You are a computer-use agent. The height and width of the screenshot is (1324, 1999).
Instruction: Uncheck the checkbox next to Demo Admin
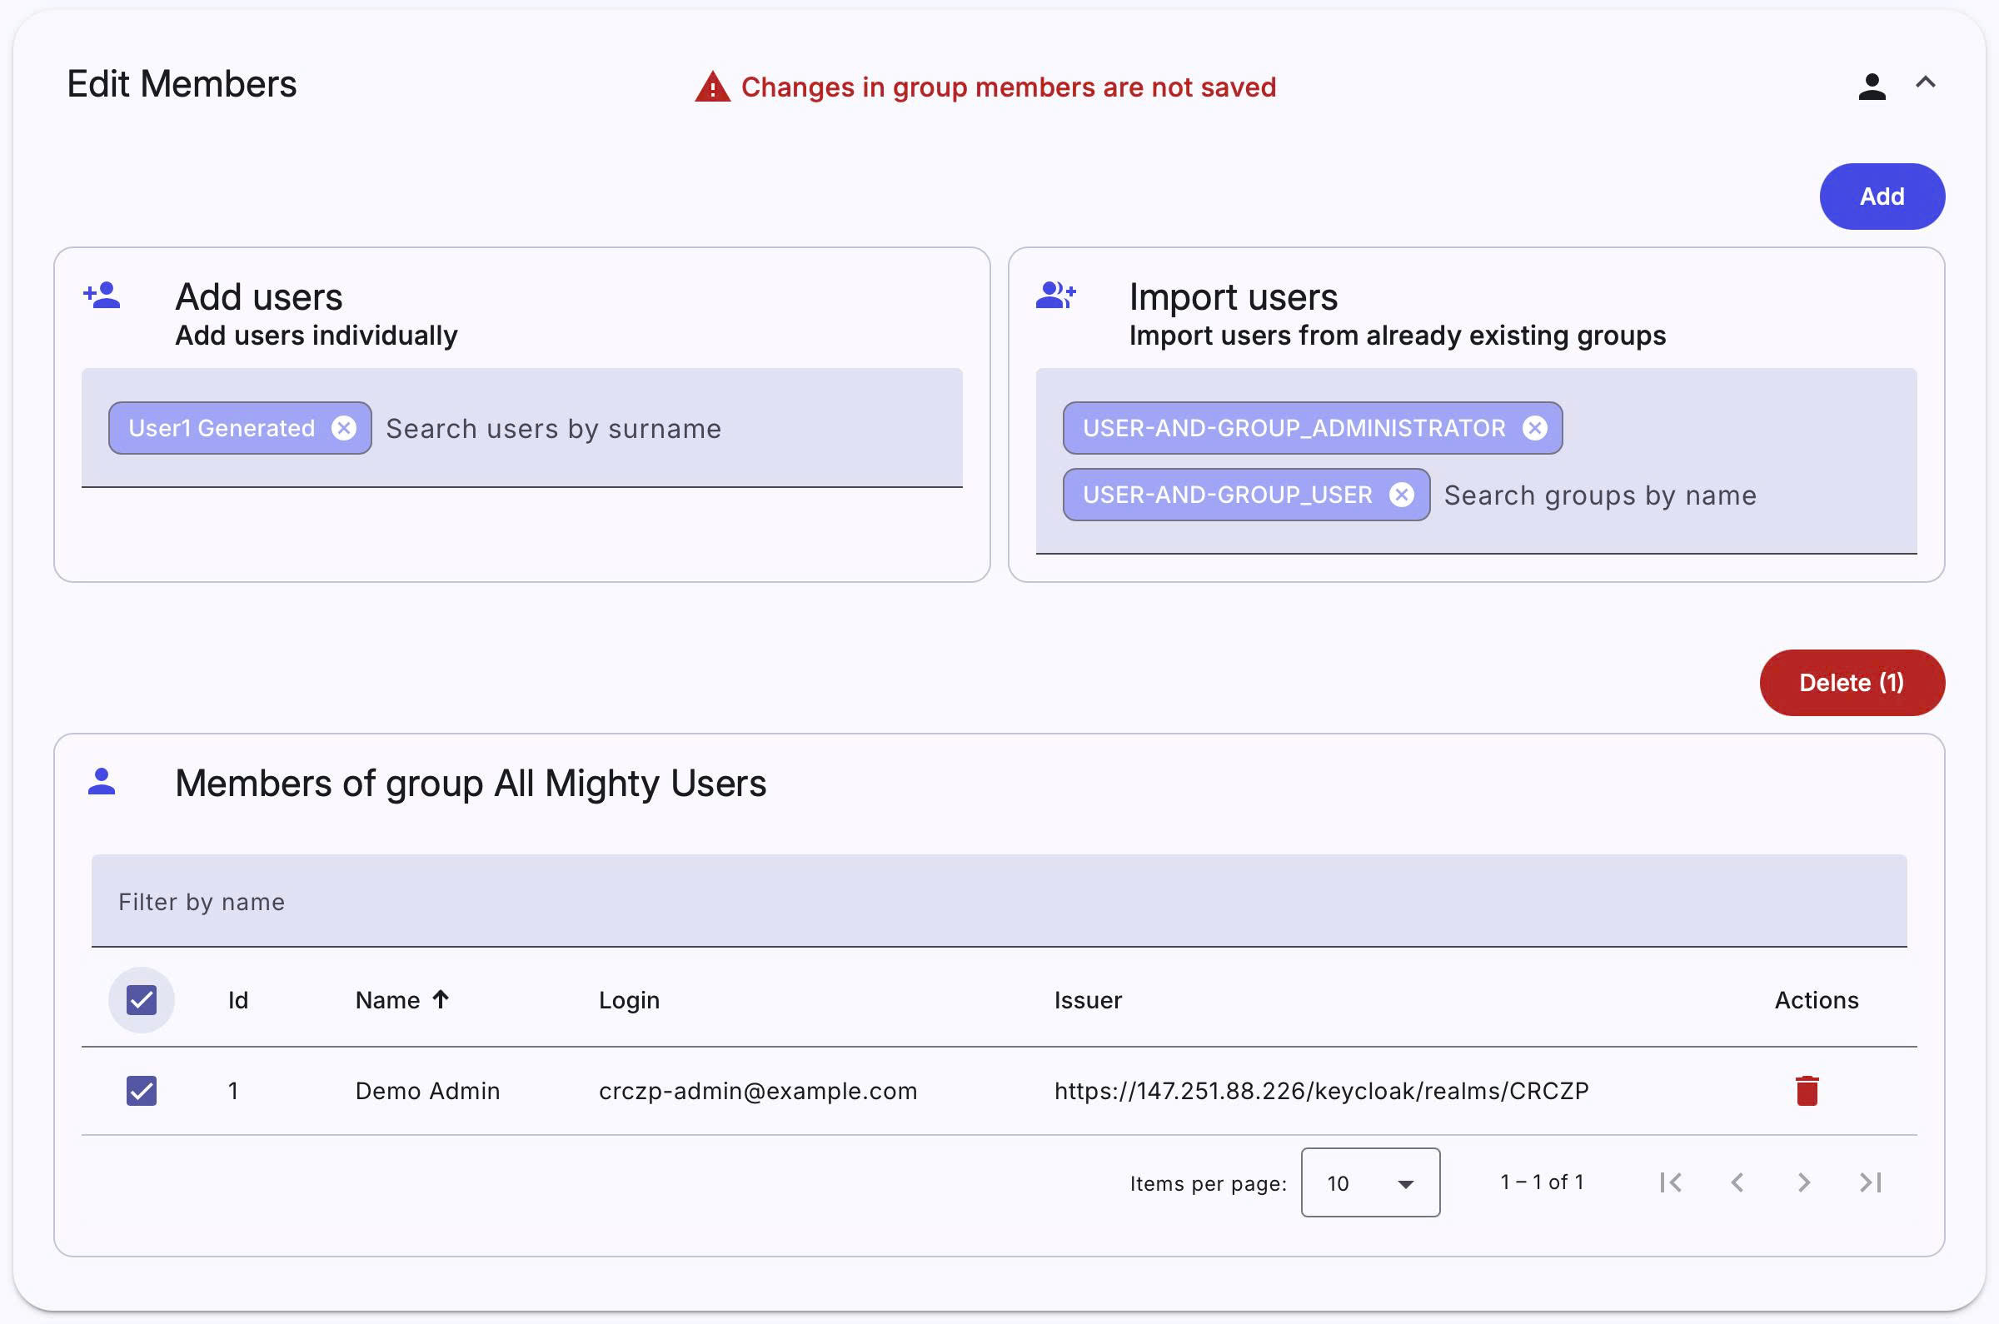tap(141, 1090)
